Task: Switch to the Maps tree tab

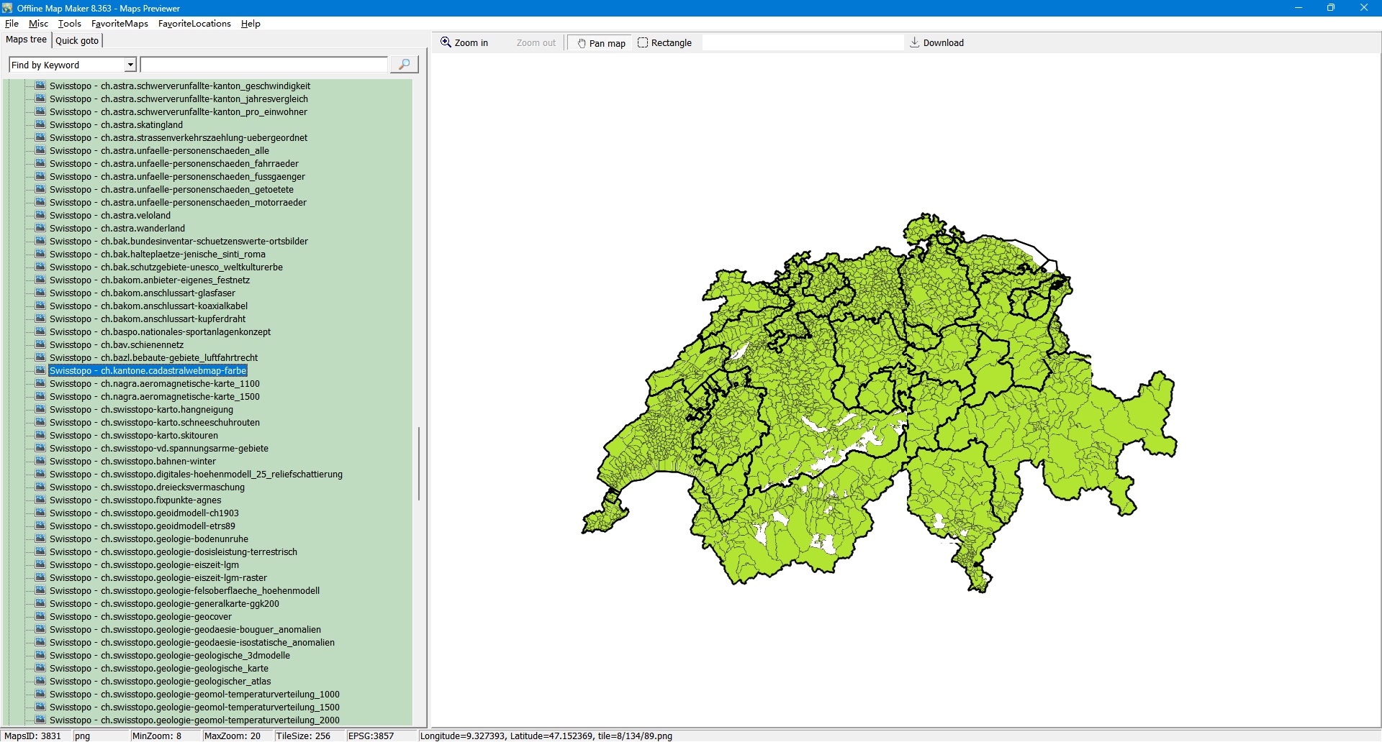Action: click(26, 40)
